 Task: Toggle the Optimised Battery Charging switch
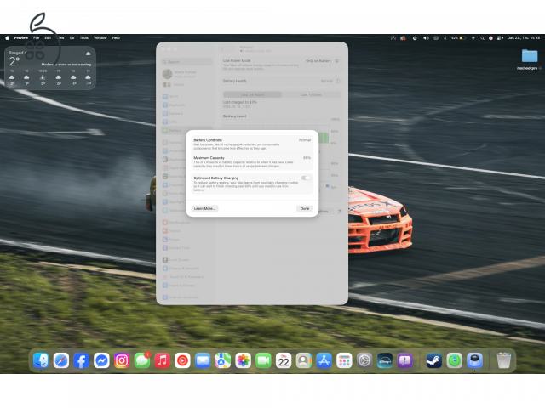point(306,178)
